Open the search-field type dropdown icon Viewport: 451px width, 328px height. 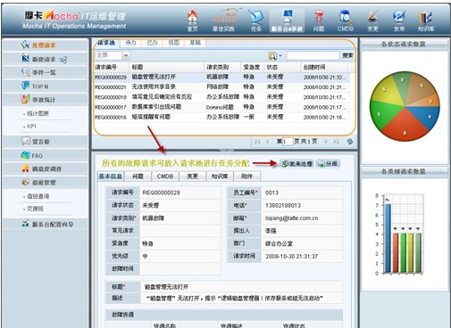click(x=275, y=55)
